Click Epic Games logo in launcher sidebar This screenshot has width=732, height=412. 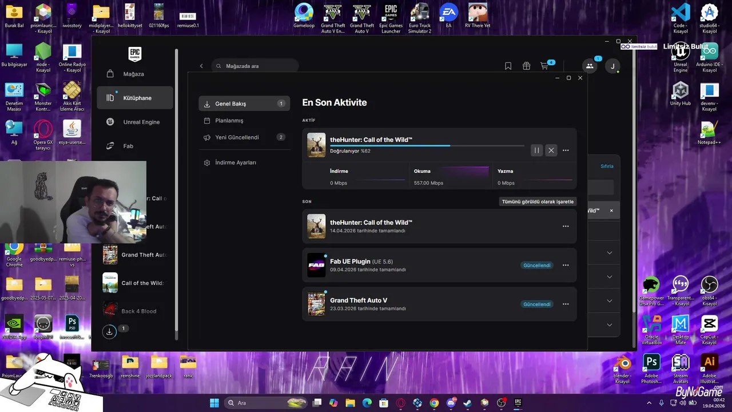point(135,54)
